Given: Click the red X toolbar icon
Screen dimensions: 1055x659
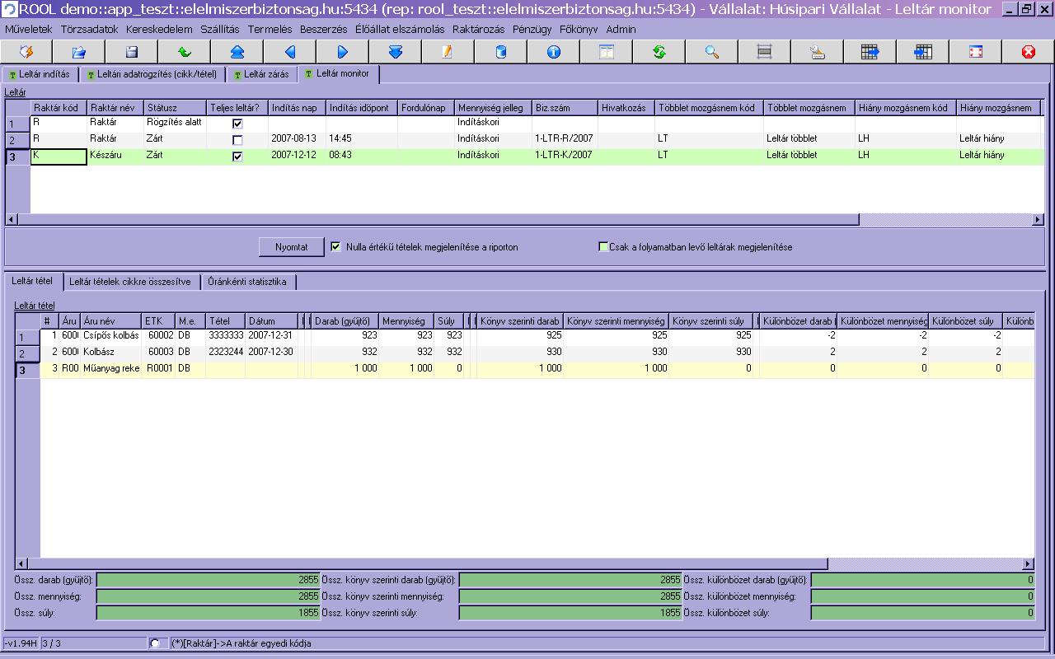Looking at the screenshot, I should (1028, 52).
